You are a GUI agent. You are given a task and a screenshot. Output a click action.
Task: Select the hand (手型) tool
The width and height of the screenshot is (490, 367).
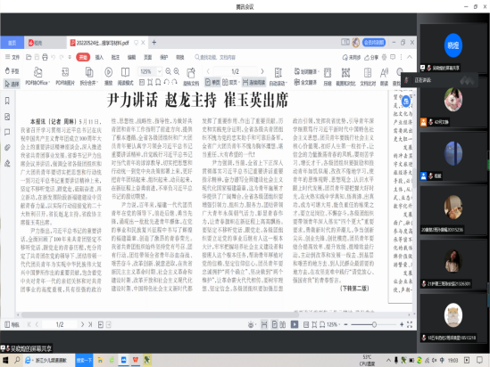tap(12, 71)
